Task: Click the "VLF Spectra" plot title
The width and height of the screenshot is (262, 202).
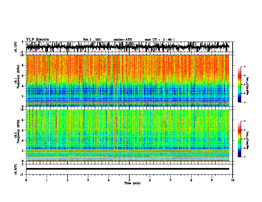Action: tap(37, 40)
